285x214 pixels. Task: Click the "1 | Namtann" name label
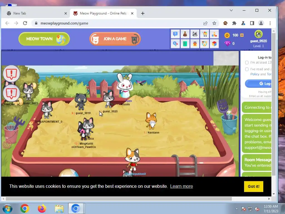(x=151, y=132)
